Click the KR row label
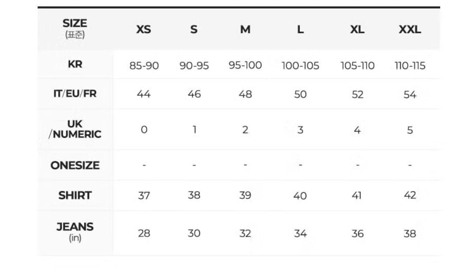Screen dimensions: 469x268 [75, 65]
